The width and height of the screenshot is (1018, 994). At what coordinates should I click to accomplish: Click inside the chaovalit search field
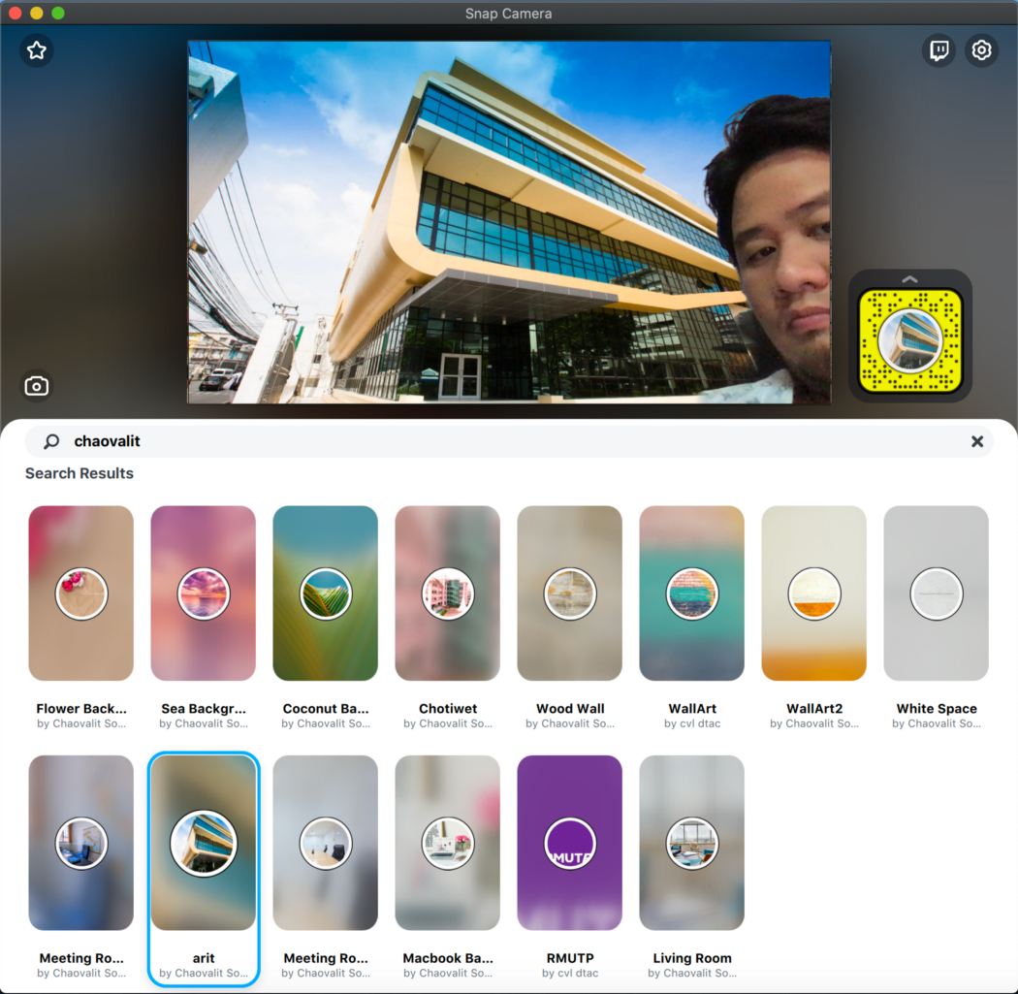tap(291, 441)
